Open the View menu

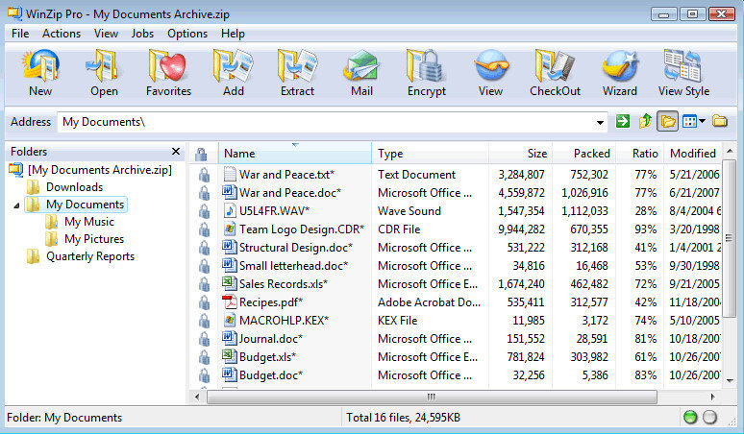pyautogui.click(x=106, y=34)
